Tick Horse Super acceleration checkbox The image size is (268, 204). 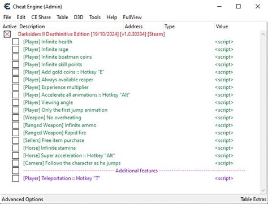(x=16, y=155)
